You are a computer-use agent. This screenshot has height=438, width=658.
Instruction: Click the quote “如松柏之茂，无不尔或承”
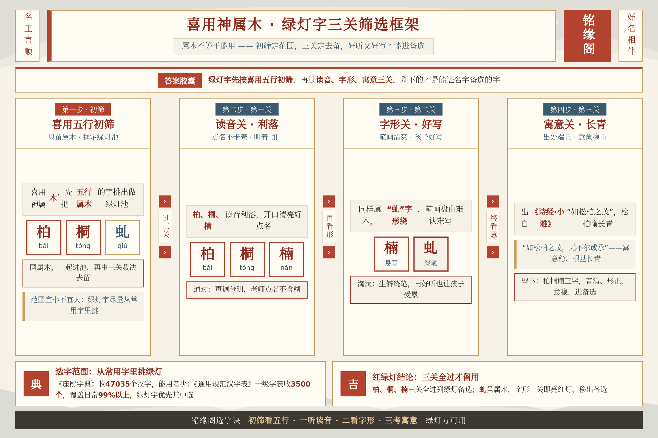575,254
